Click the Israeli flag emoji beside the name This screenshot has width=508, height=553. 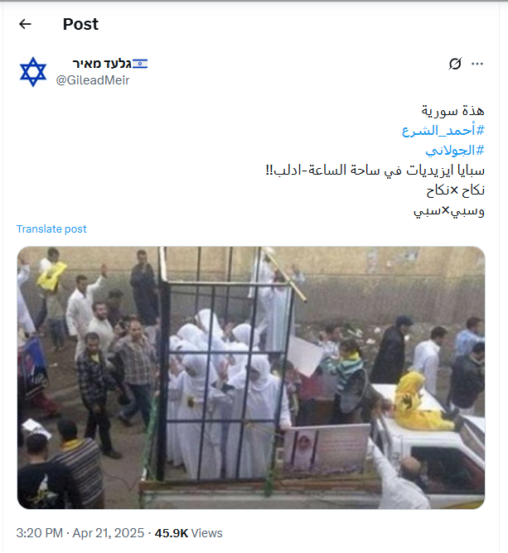point(140,64)
